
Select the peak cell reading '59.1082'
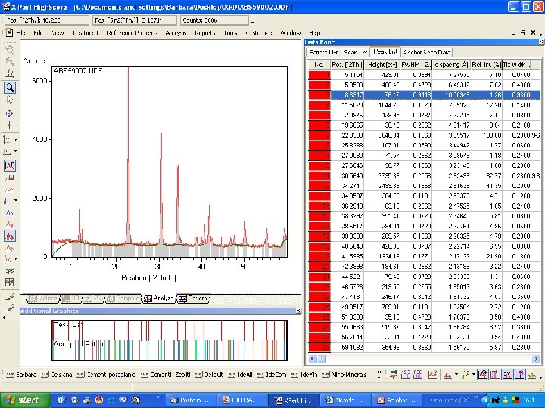[x=347, y=347]
